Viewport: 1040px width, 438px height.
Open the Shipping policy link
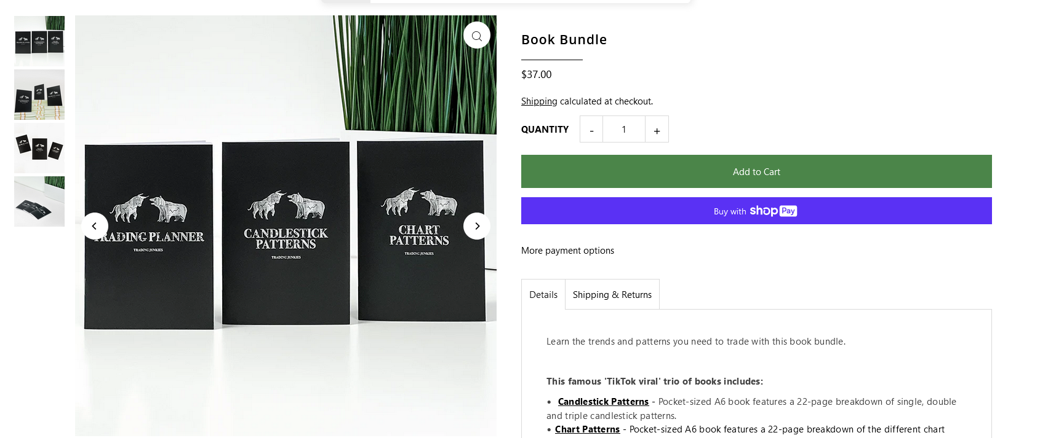tap(539, 101)
